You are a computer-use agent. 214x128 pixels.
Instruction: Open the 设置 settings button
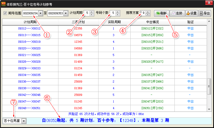(x=192, y=13)
